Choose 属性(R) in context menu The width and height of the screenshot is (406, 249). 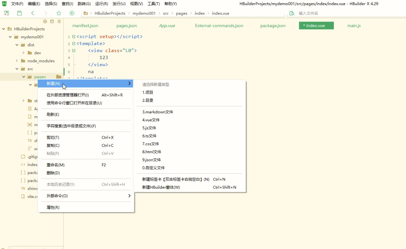pyautogui.click(x=86, y=207)
